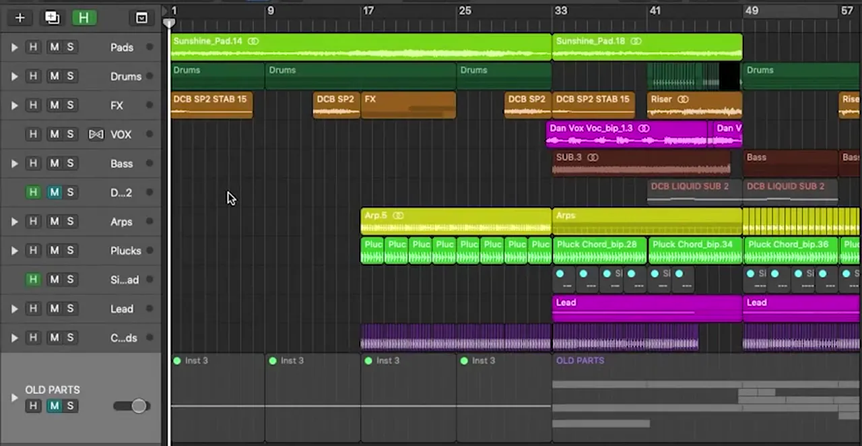Expand the Arps track stack
The height and width of the screenshot is (446, 862).
(14, 222)
